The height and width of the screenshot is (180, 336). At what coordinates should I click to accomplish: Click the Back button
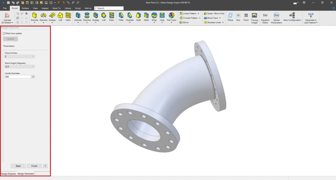pyautogui.click(x=18, y=166)
